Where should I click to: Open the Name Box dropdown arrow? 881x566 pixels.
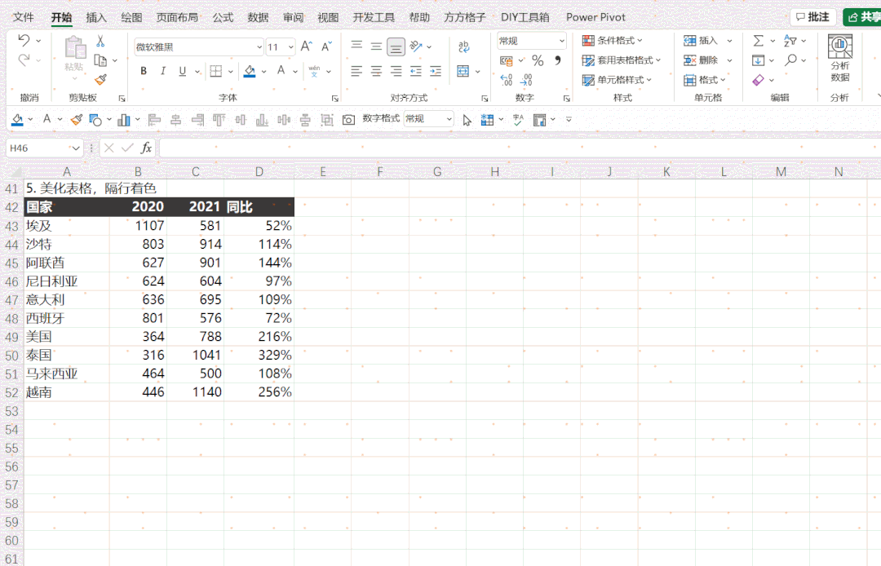(x=75, y=148)
